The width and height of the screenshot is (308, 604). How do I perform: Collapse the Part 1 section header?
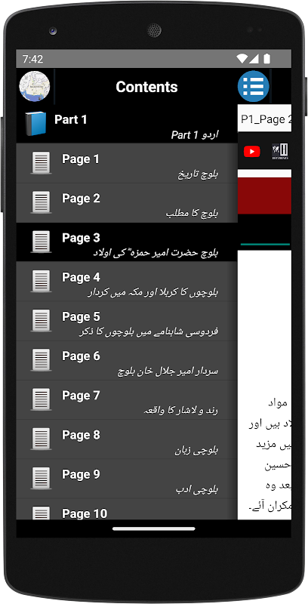(x=127, y=124)
